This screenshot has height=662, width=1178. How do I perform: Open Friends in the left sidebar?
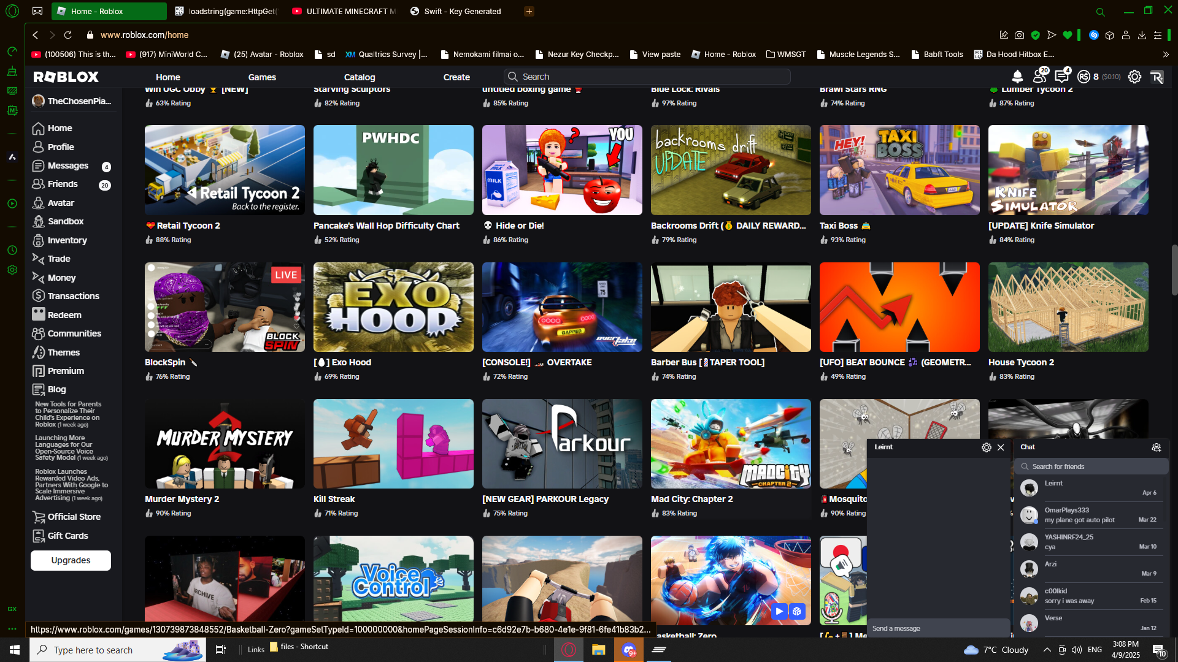coord(55,184)
